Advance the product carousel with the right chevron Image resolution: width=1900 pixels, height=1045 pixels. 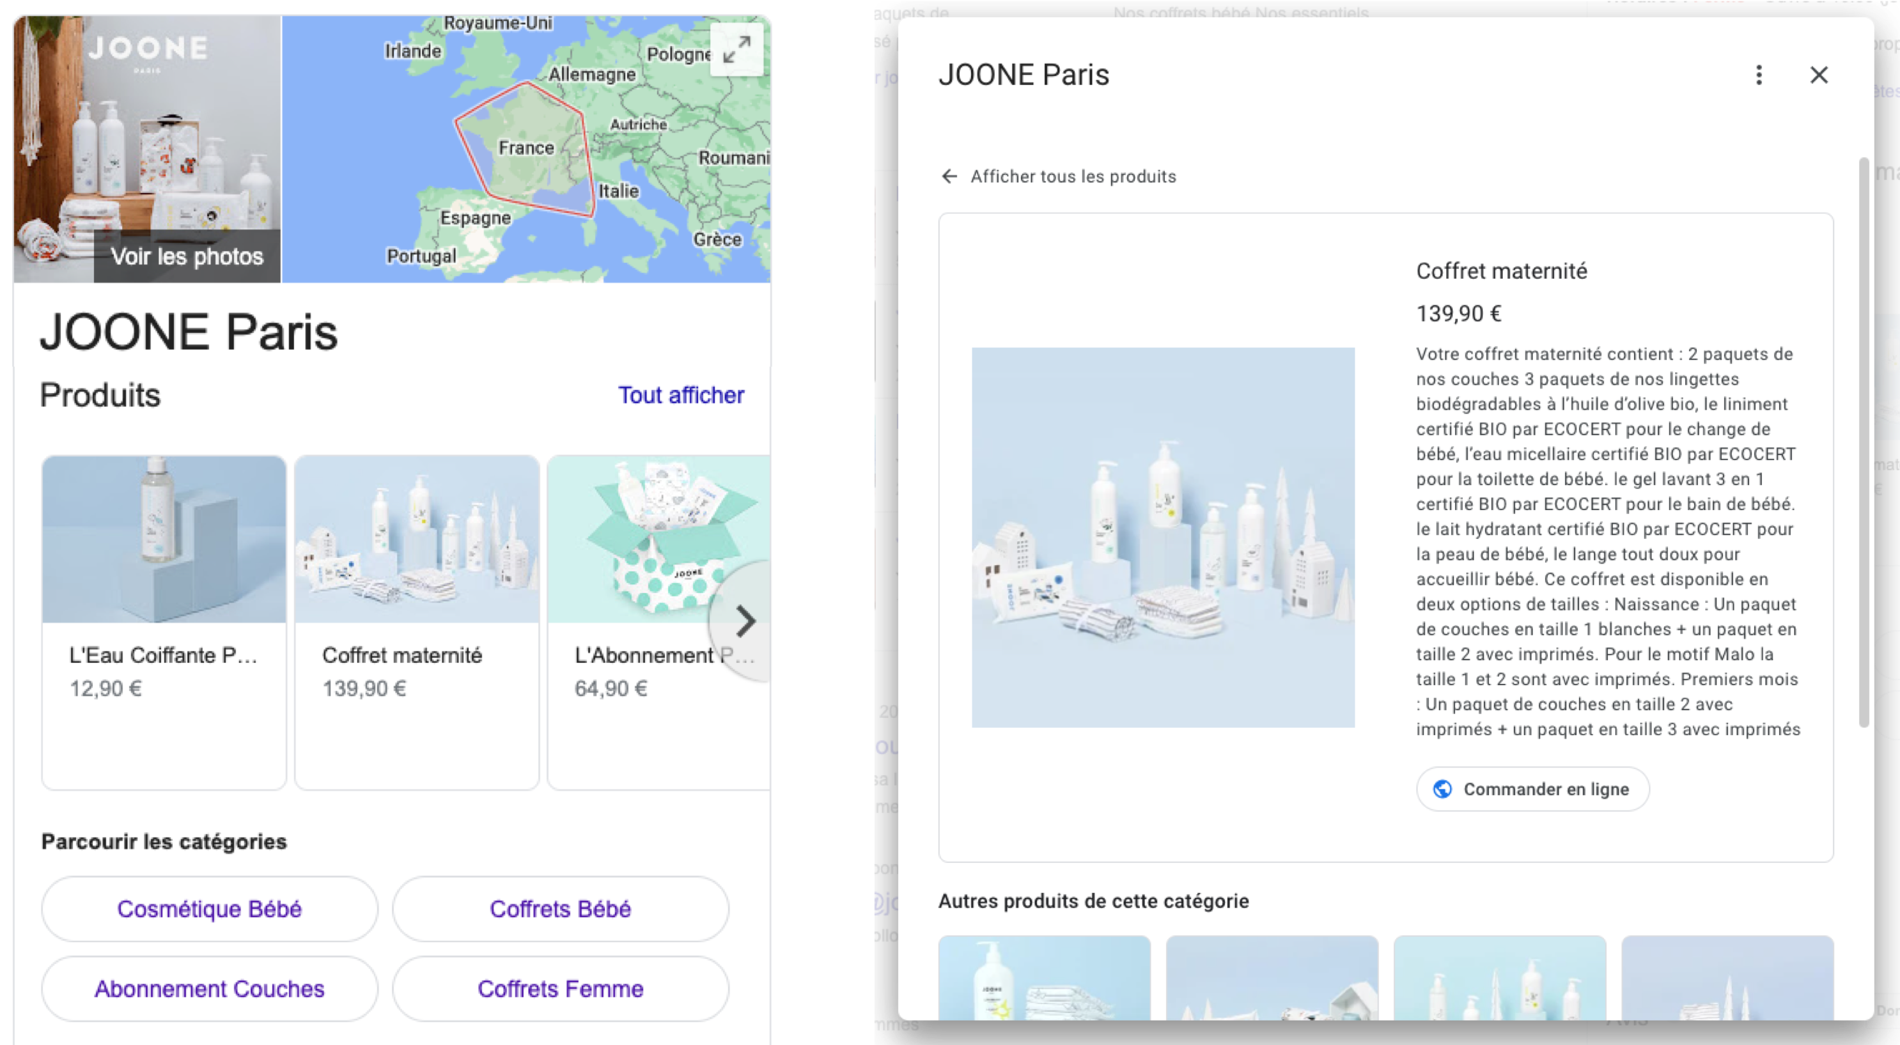click(x=745, y=621)
